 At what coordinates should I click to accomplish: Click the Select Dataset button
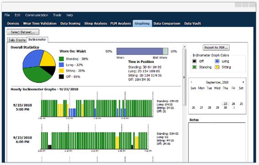(x=23, y=32)
